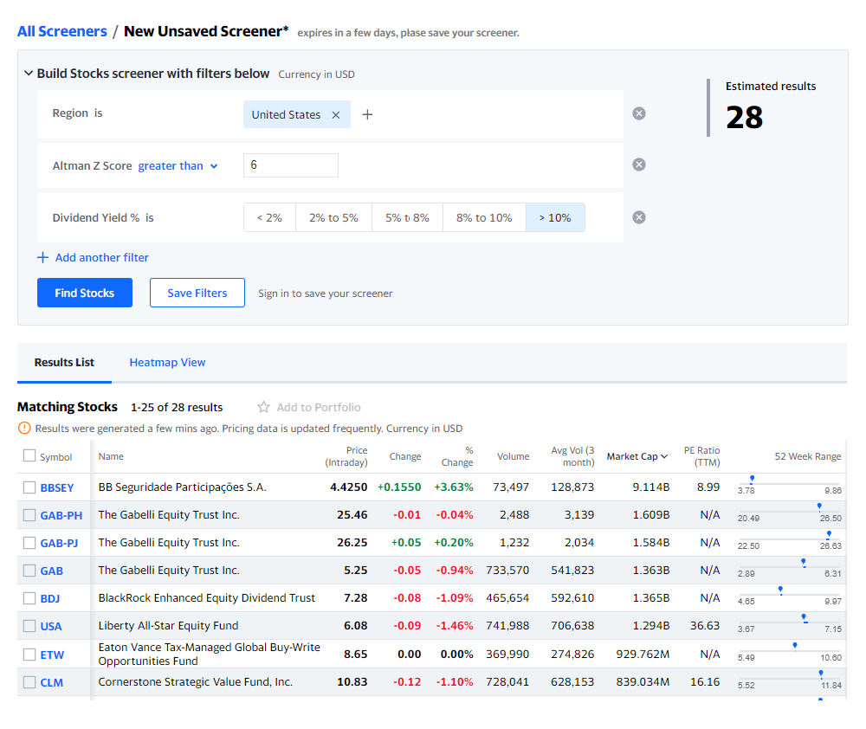The height and width of the screenshot is (729, 866).
Task: Click ETW 52 week range marker
Action: click(795, 646)
